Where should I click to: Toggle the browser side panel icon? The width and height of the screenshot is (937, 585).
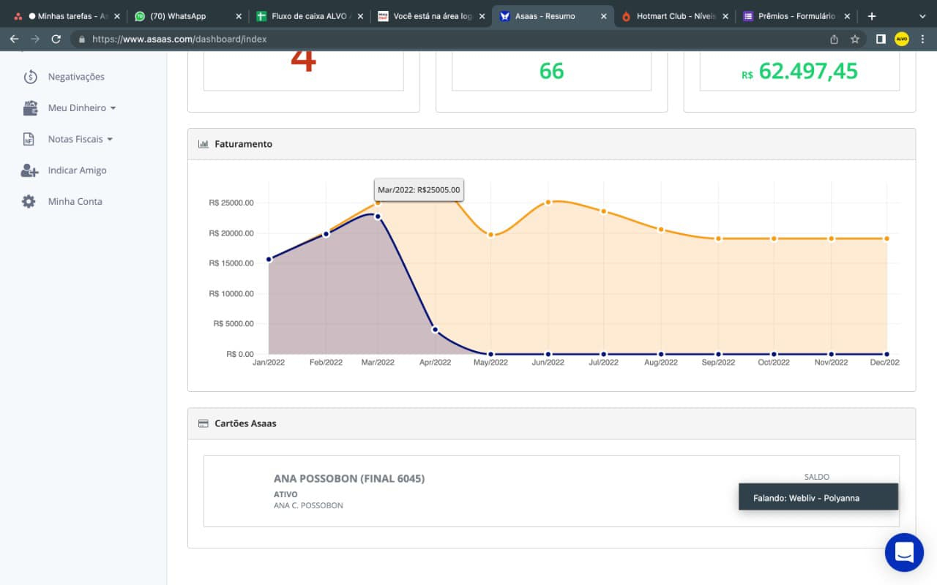pyautogui.click(x=881, y=39)
